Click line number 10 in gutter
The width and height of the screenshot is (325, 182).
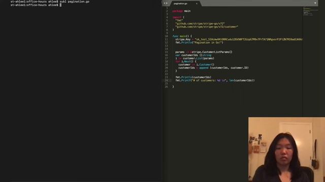166,36
